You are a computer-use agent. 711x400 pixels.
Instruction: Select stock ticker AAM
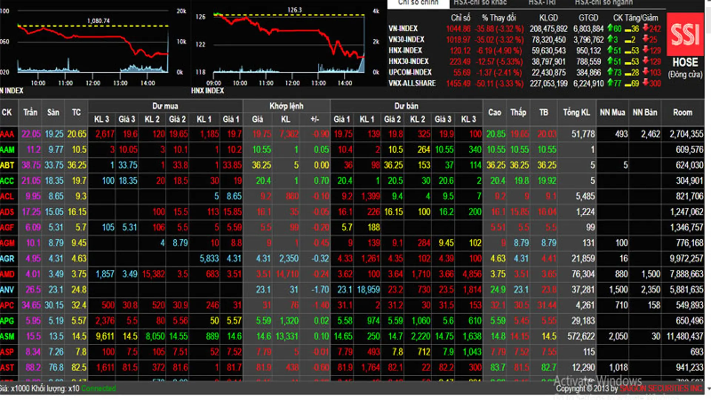tap(7, 150)
